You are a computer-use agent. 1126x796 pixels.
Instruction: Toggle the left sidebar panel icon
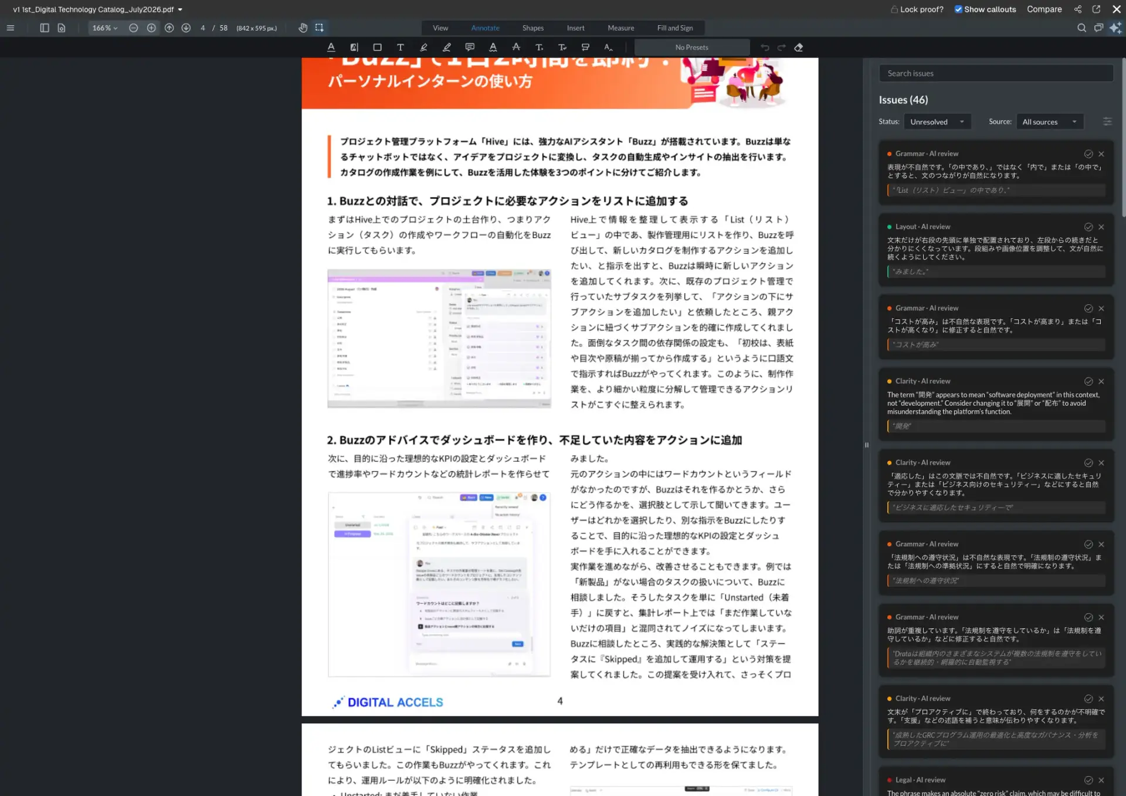(45, 28)
